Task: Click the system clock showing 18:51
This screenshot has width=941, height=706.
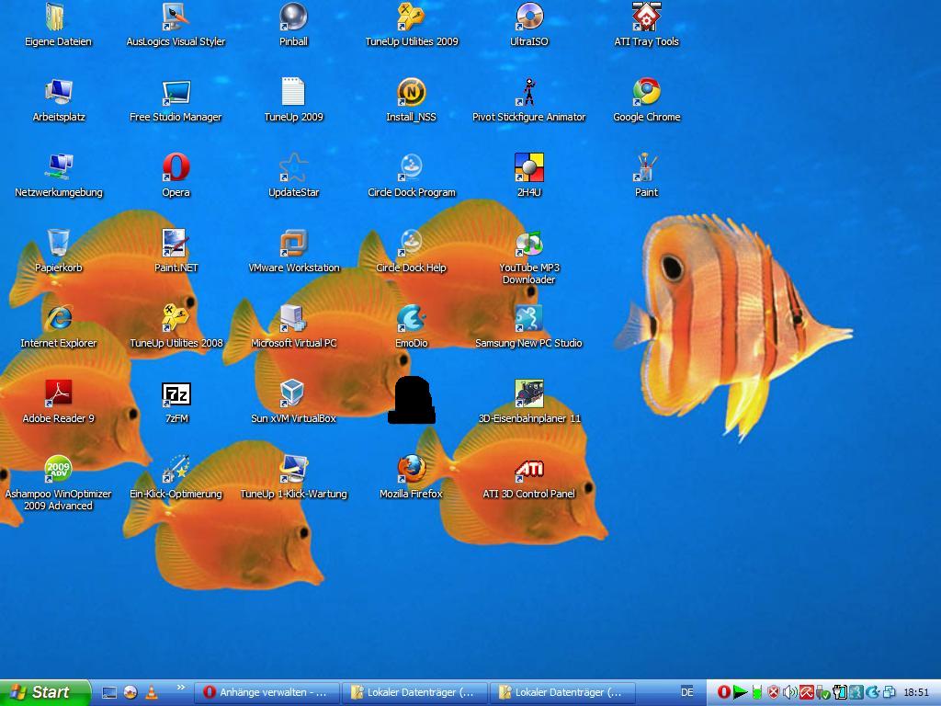Action: pyautogui.click(x=915, y=692)
